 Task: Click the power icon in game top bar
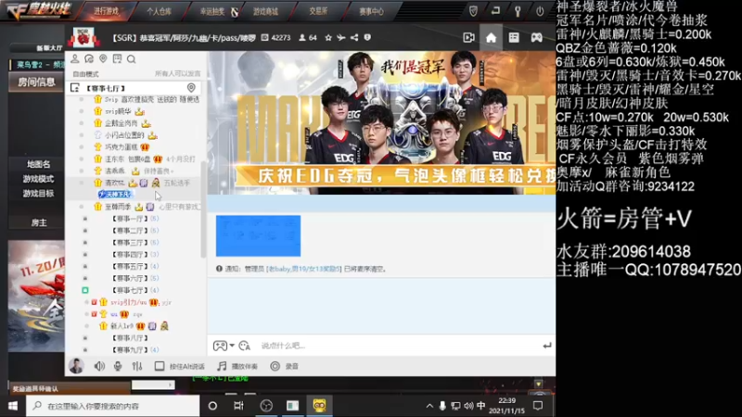click(540, 11)
